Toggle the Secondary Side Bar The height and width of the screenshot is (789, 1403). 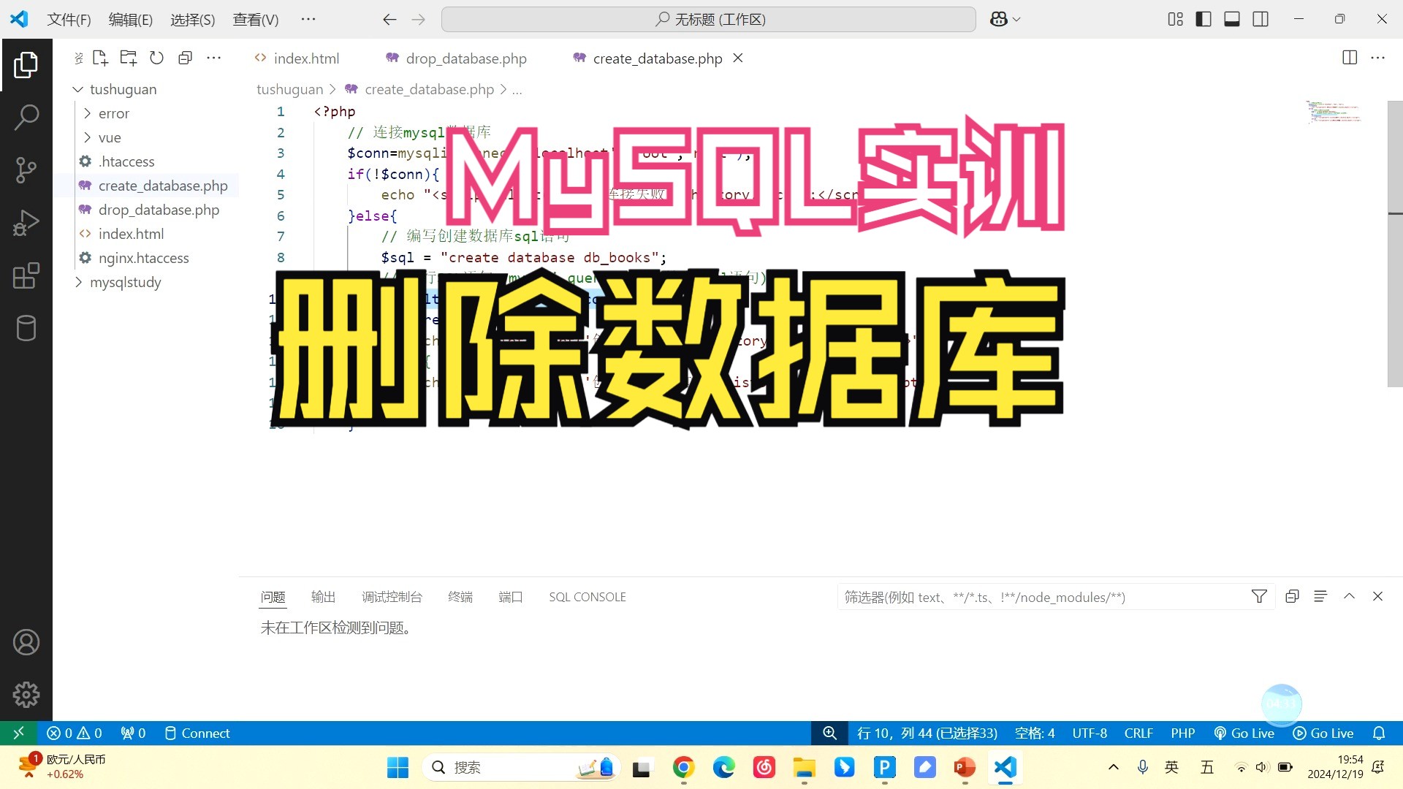pyautogui.click(x=1261, y=19)
